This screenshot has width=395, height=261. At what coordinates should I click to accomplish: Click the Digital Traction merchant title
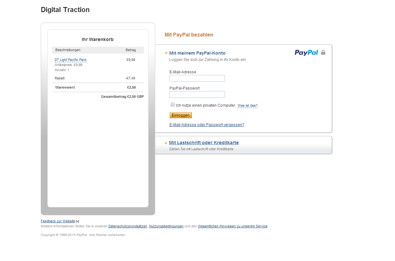[65, 10]
